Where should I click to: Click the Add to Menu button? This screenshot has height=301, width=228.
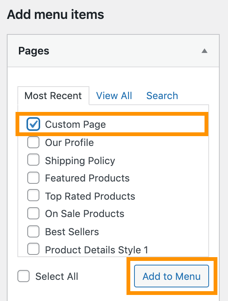[172, 276]
